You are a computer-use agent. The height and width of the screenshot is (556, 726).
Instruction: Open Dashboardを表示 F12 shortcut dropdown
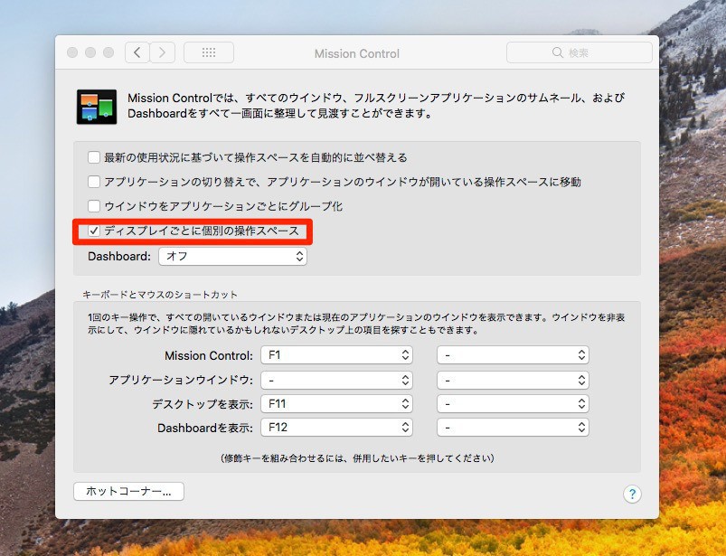tap(336, 427)
